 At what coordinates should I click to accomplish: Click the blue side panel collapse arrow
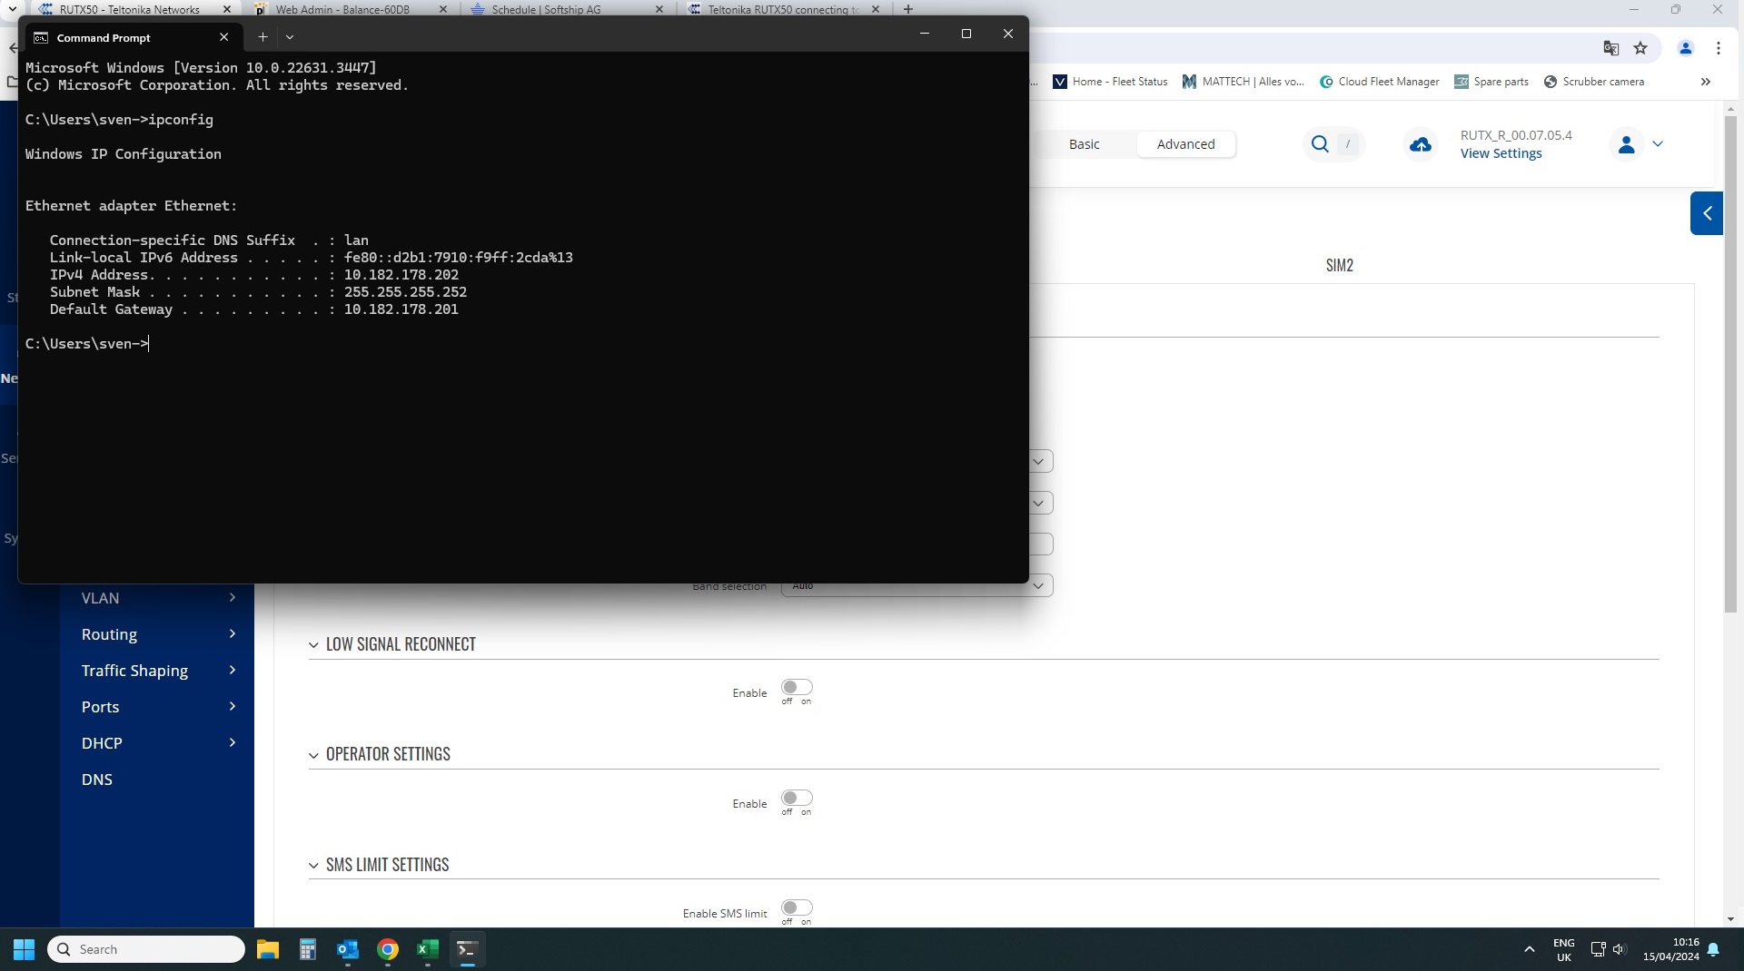click(x=1707, y=213)
